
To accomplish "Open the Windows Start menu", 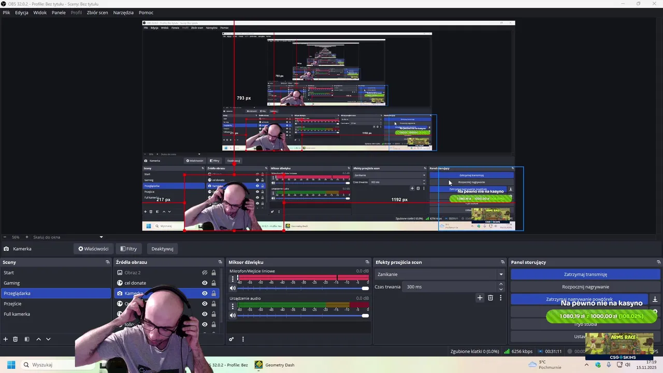I will tap(11, 365).
